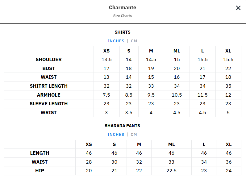Select the ML column header in Shirts table

tap(177, 51)
